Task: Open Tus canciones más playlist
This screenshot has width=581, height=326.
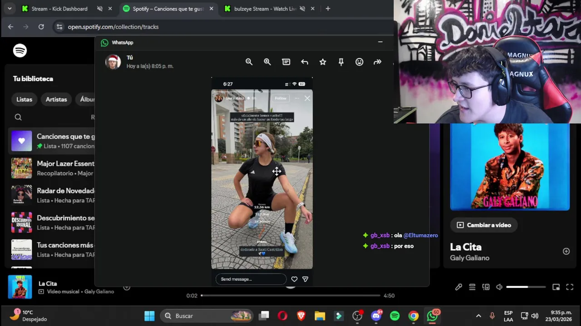Action: pos(52,249)
